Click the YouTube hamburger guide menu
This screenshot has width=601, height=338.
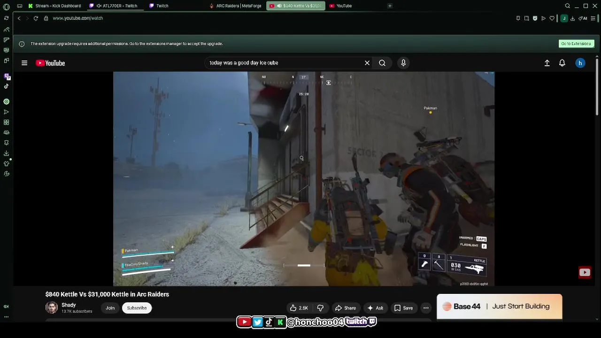(x=24, y=63)
